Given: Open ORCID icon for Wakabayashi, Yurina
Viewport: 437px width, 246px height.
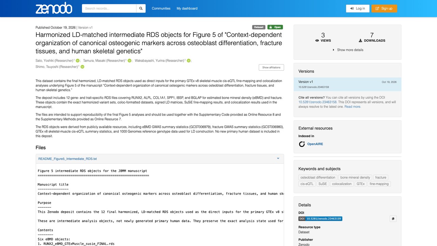Looking at the screenshot, I should click(x=188, y=61).
